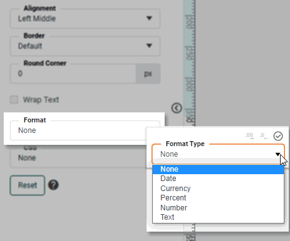This screenshot has width=290, height=241.
Task: Choose Number format type
Action: pyautogui.click(x=218, y=208)
